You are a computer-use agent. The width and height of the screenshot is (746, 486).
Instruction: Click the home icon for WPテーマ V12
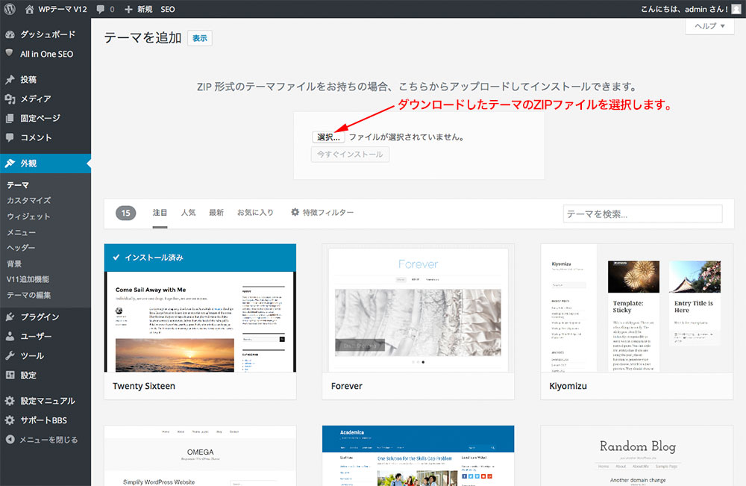click(x=30, y=9)
